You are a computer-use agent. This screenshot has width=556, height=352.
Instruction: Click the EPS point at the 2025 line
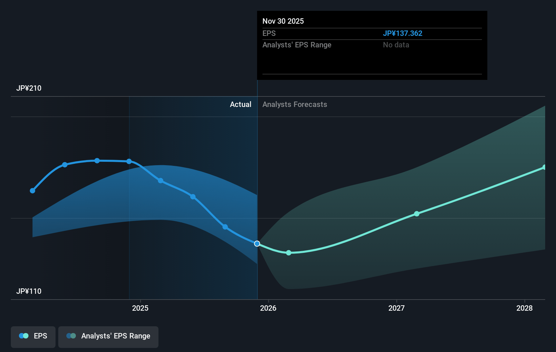tap(129, 161)
